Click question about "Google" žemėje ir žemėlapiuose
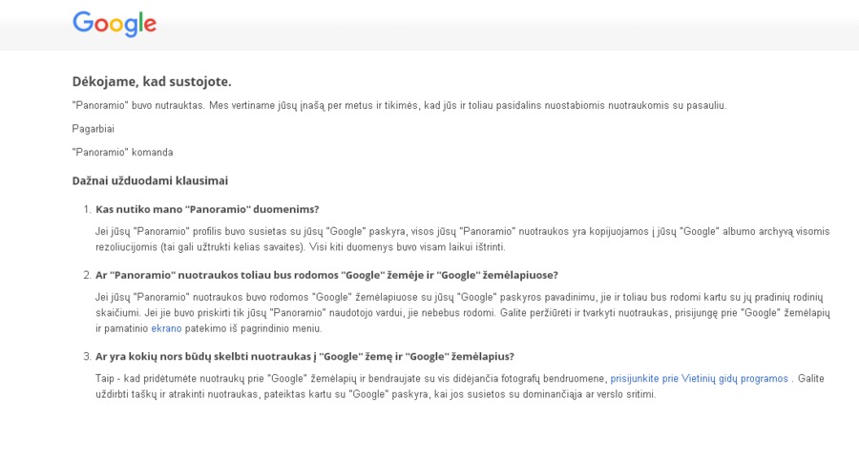859x461 pixels. point(326,275)
